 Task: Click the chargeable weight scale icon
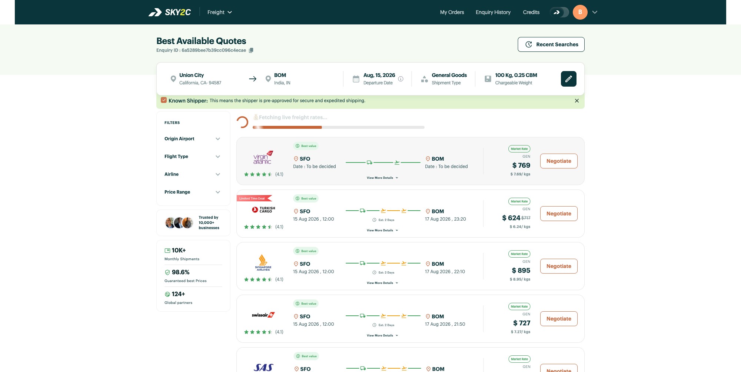(x=488, y=79)
